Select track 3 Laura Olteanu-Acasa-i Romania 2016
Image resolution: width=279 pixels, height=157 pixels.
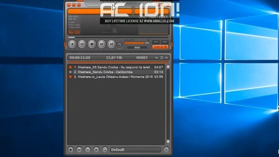point(116,77)
